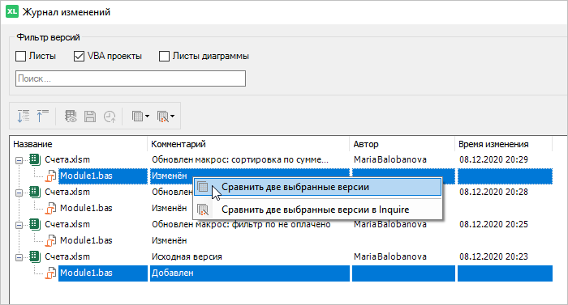Click the collapse all versions toolbar icon
The width and height of the screenshot is (568, 305).
coord(43,116)
